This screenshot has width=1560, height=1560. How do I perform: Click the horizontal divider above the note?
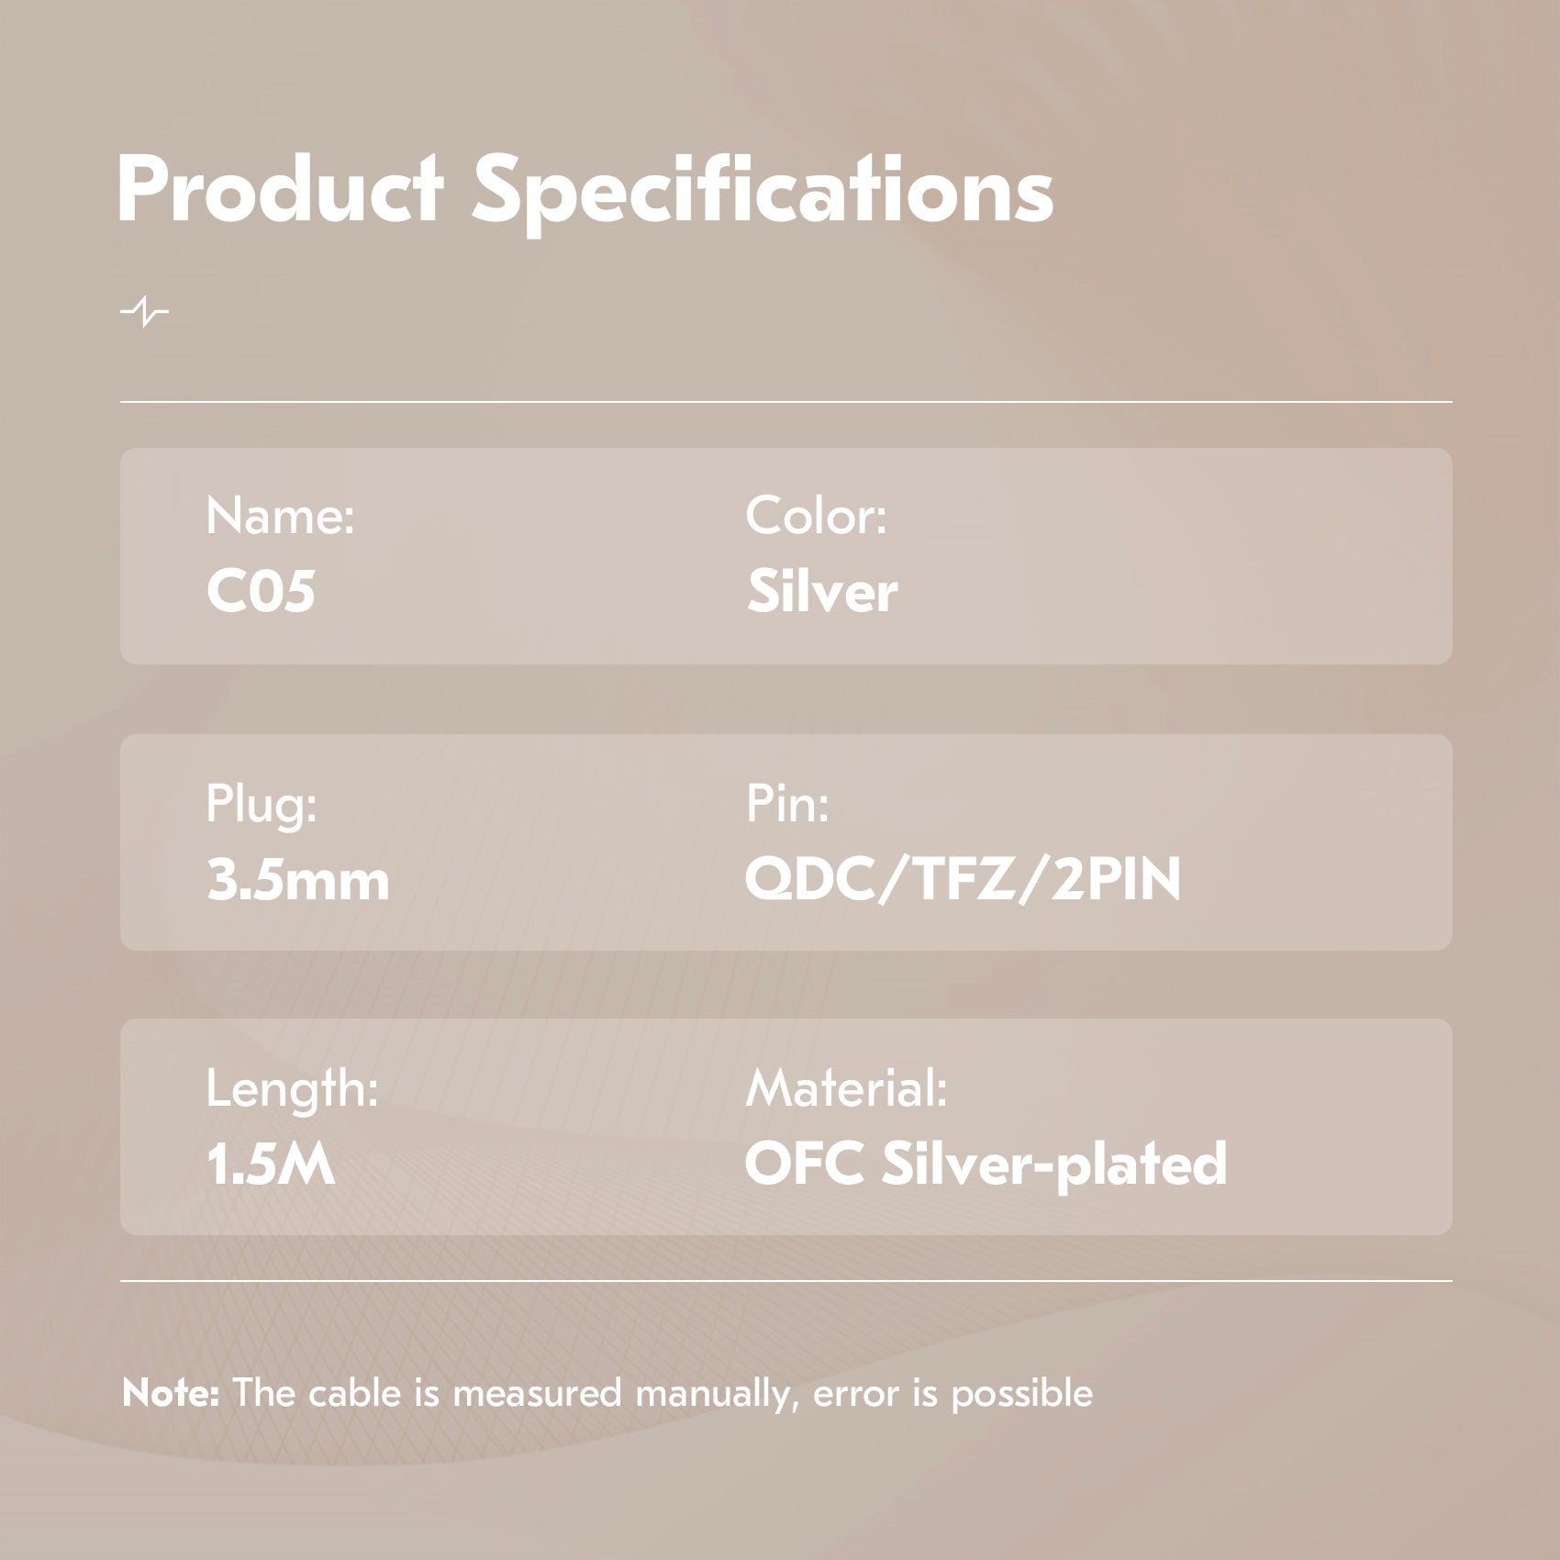pos(786,1280)
